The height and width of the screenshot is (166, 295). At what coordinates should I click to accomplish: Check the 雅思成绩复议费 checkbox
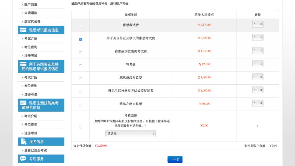(x=80, y=79)
